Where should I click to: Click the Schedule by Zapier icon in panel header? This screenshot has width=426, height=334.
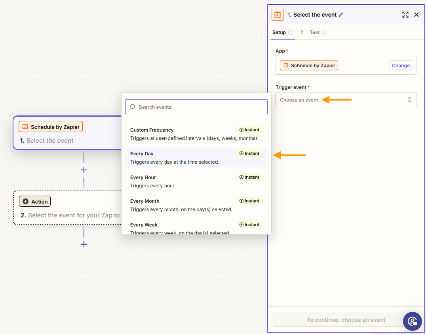(278, 15)
